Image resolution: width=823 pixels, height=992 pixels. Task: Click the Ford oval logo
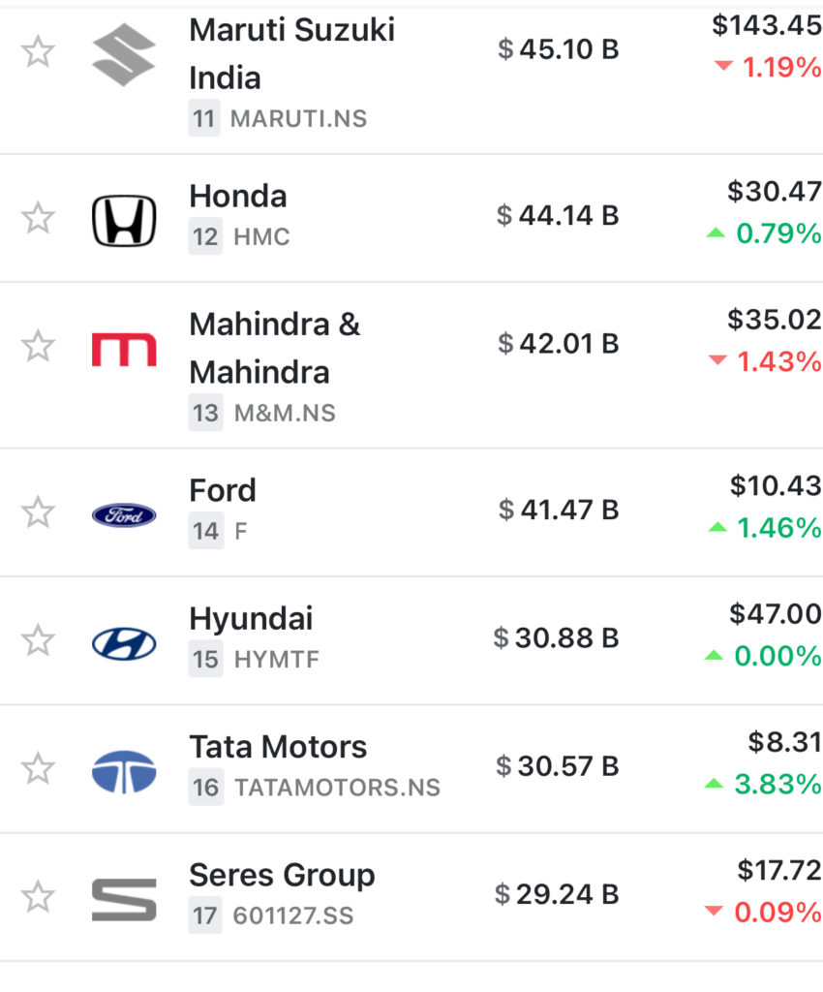tap(123, 514)
